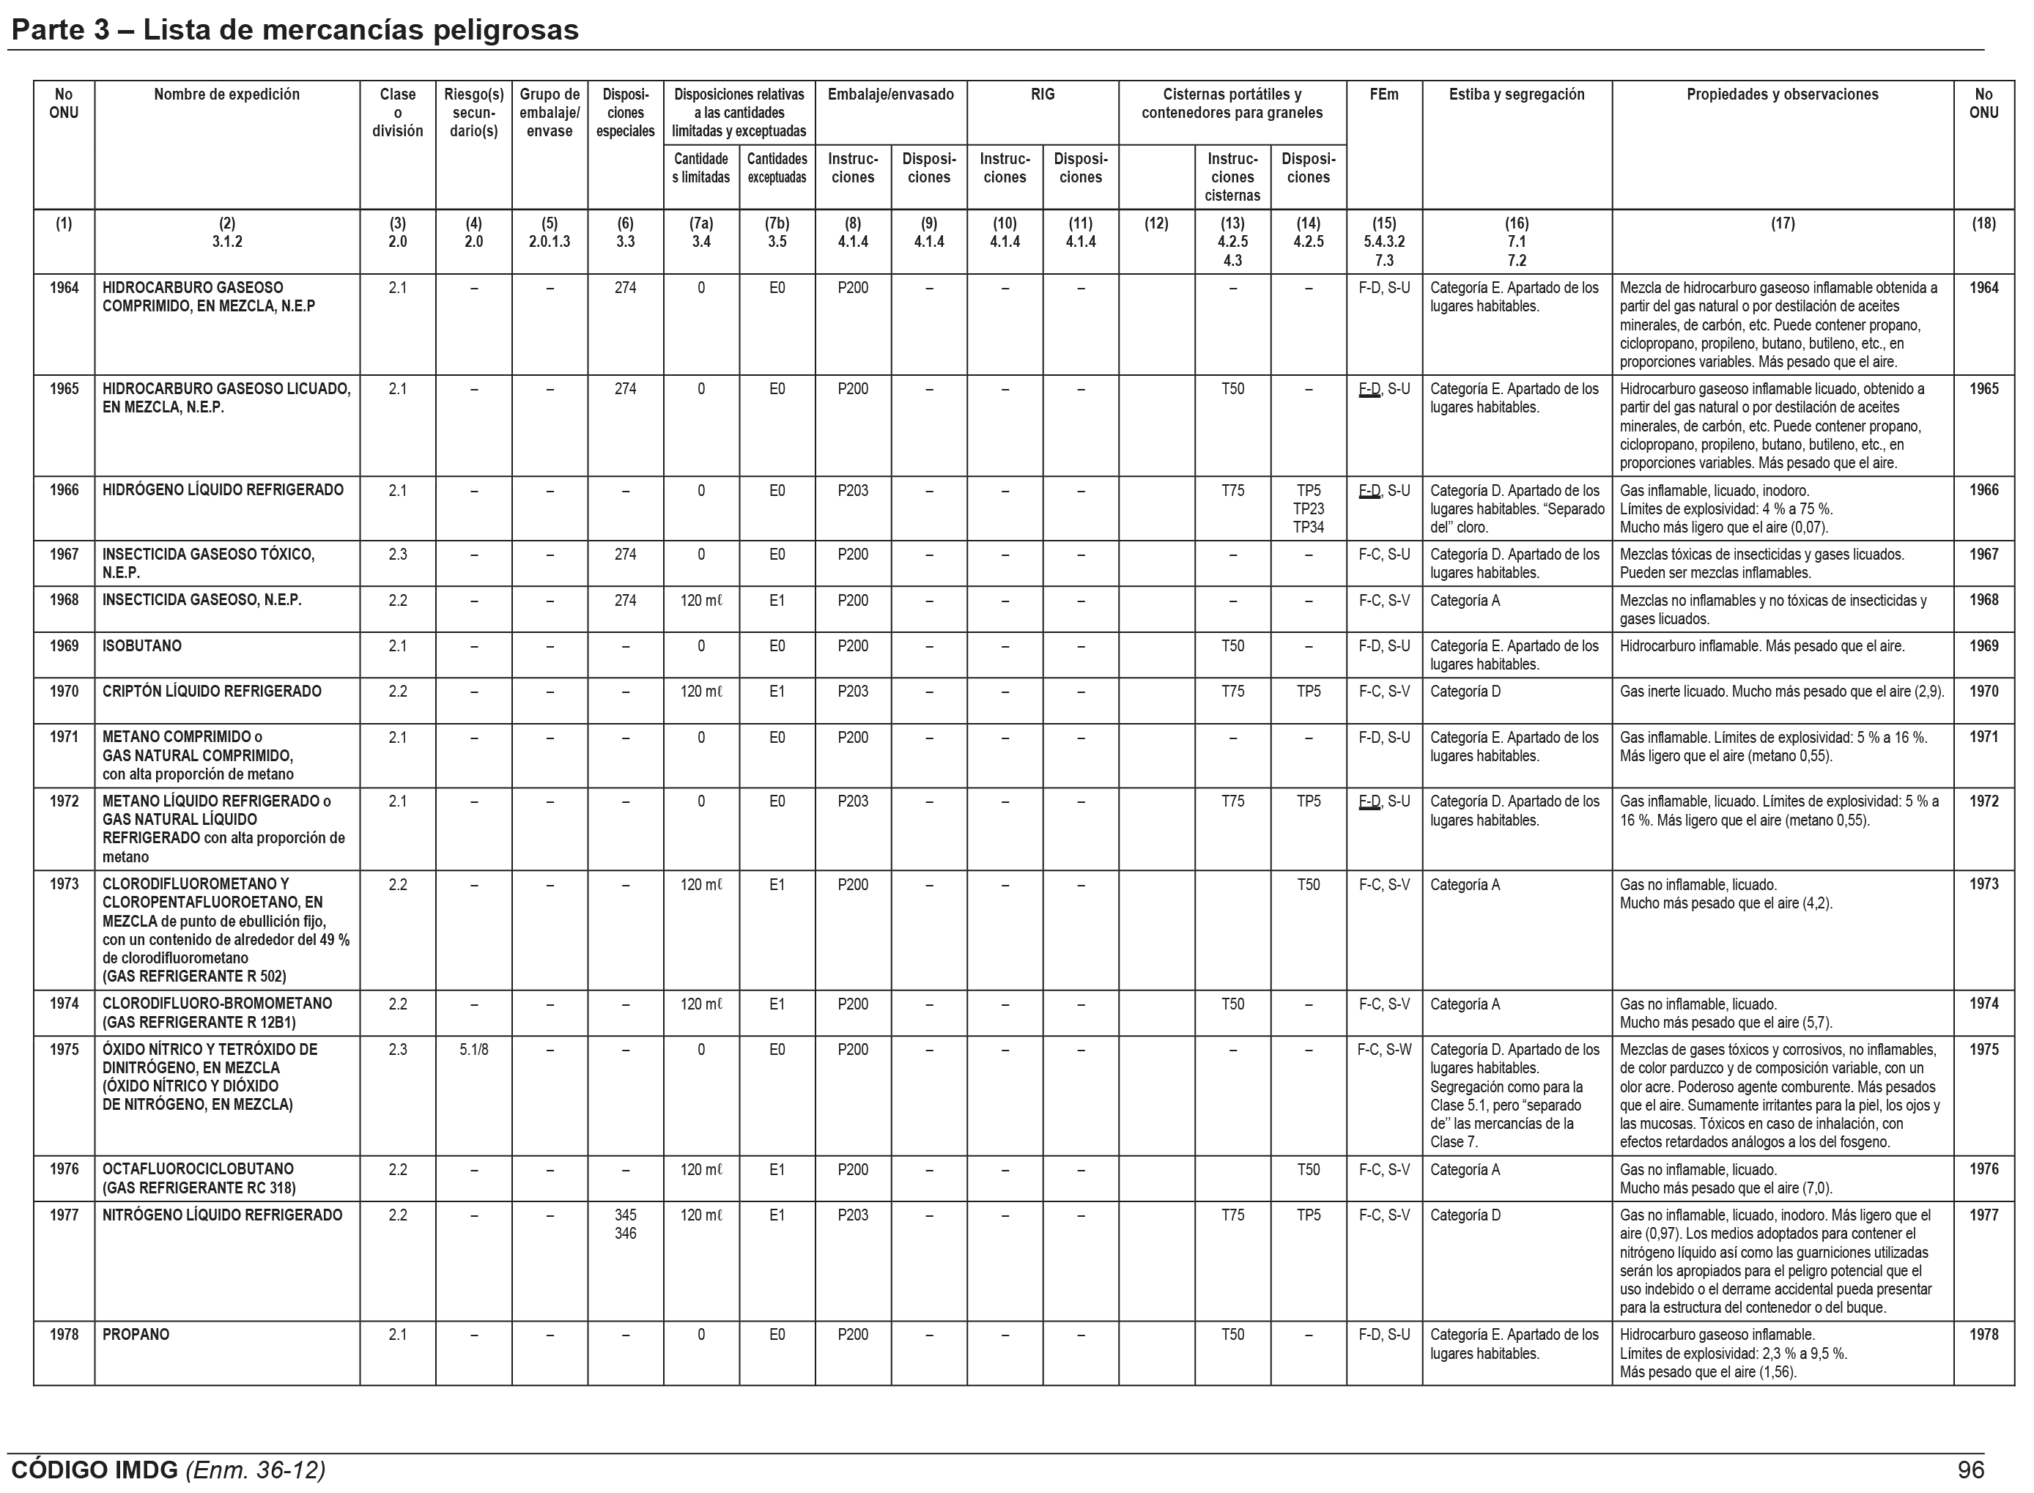Select "INSECTICIDA GASEOSO, N.E.P." row 1968 name

[201, 600]
